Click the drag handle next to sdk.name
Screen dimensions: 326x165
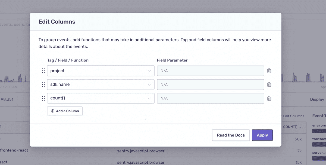point(43,85)
